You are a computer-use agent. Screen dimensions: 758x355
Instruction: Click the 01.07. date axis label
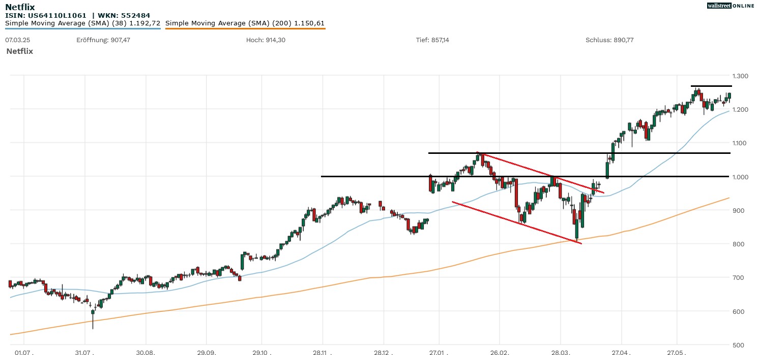click(x=24, y=351)
